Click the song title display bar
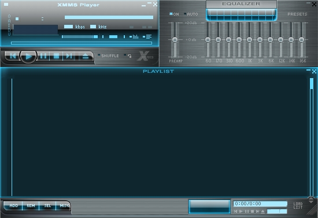This screenshot has width=318, height=218. pyautogui.click(x=109, y=17)
